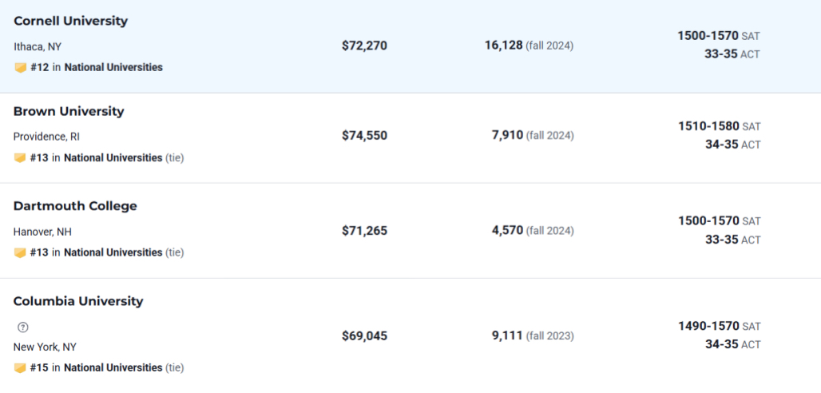The image size is (821, 393).
Task: Click National Universities link in Dartmouth's row
Action: [113, 252]
